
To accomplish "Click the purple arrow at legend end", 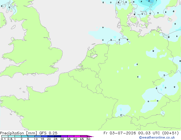I will point(90,136).
